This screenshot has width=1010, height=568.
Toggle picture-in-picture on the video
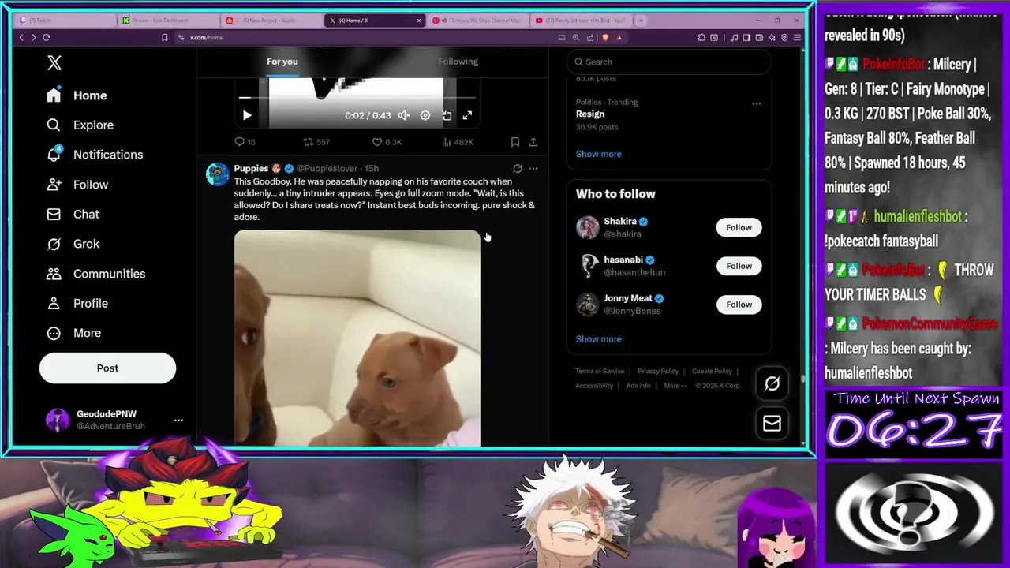447,115
